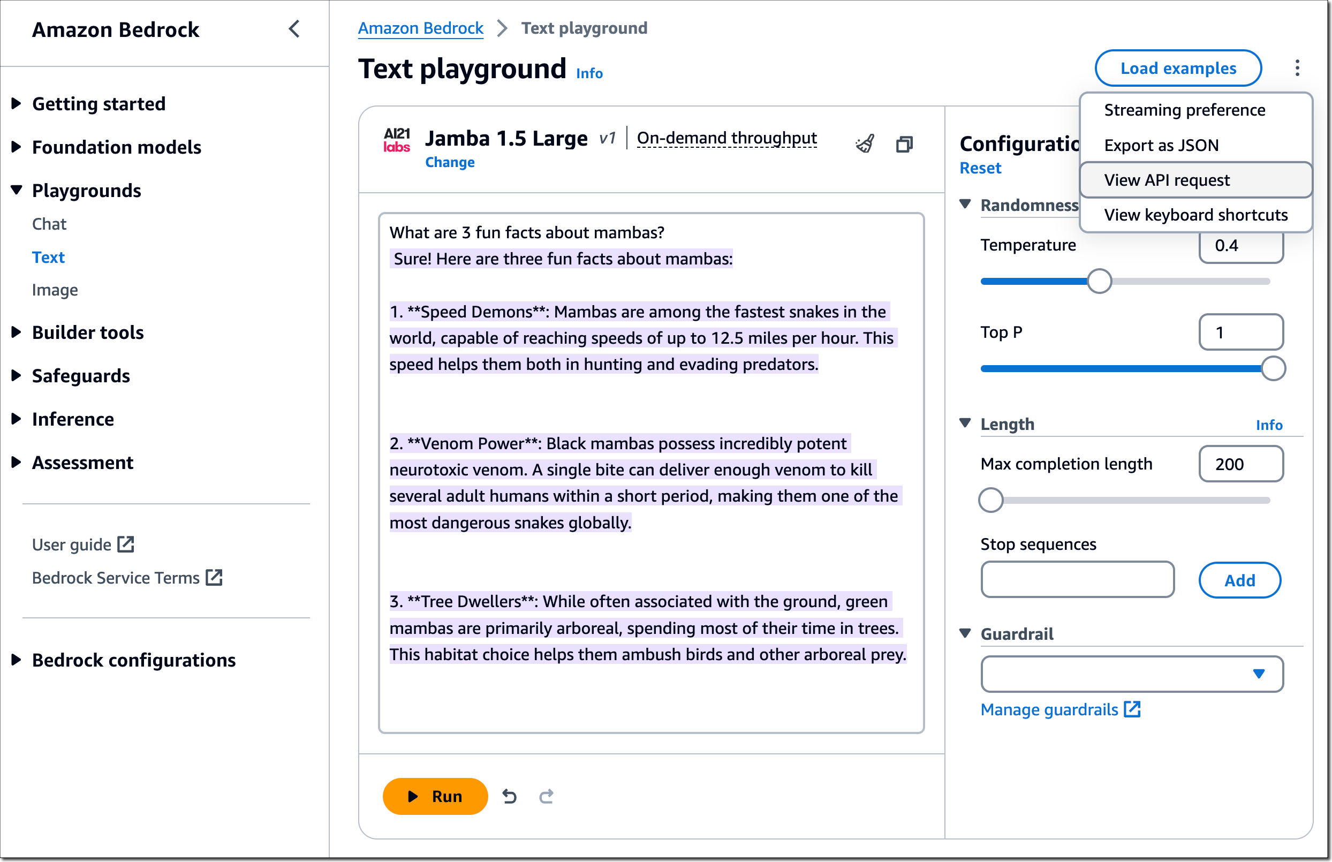The height and width of the screenshot is (862, 1332).
Task: Choose Export as JSON from menu
Action: coord(1161,146)
